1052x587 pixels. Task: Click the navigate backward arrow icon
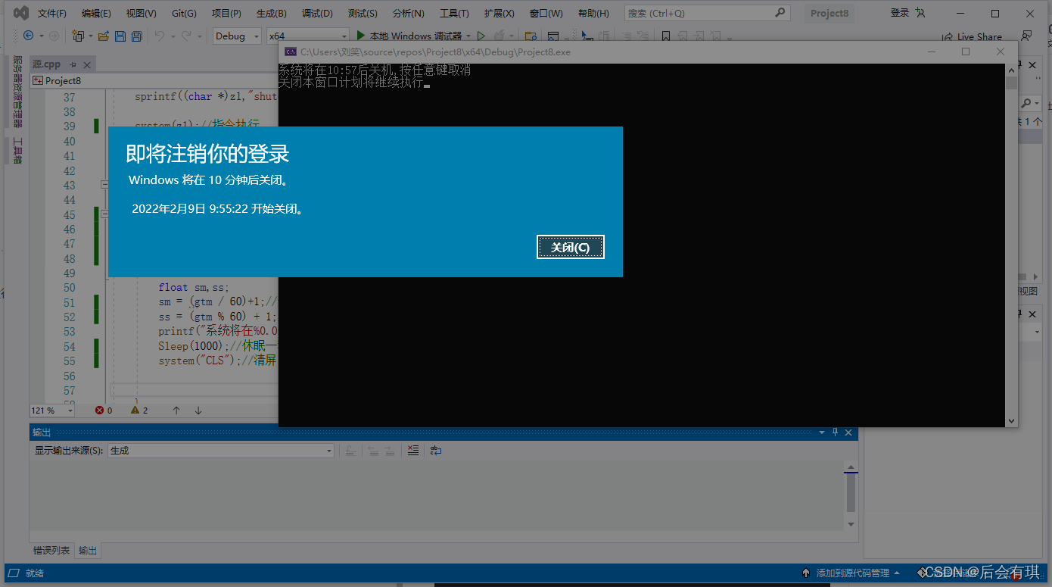pyautogui.click(x=28, y=36)
